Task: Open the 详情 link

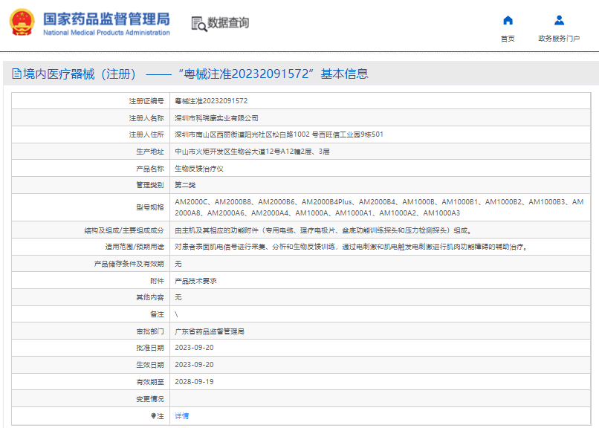Action: point(181,416)
